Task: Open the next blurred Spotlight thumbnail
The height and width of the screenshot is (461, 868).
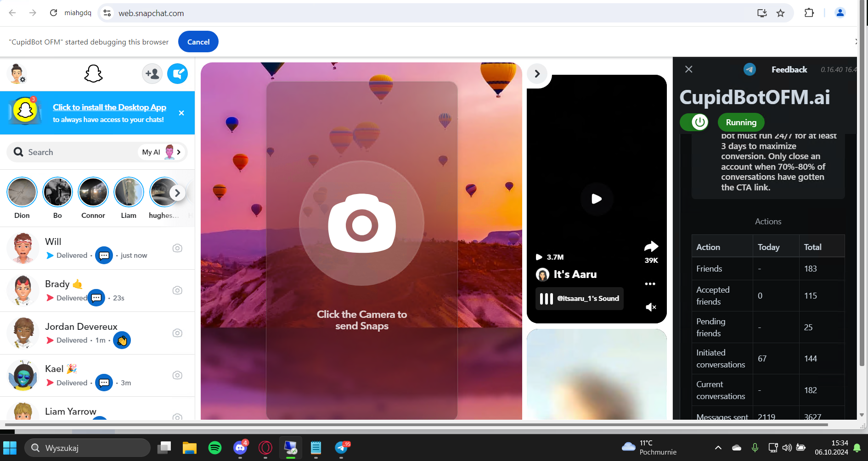Action: click(x=597, y=374)
